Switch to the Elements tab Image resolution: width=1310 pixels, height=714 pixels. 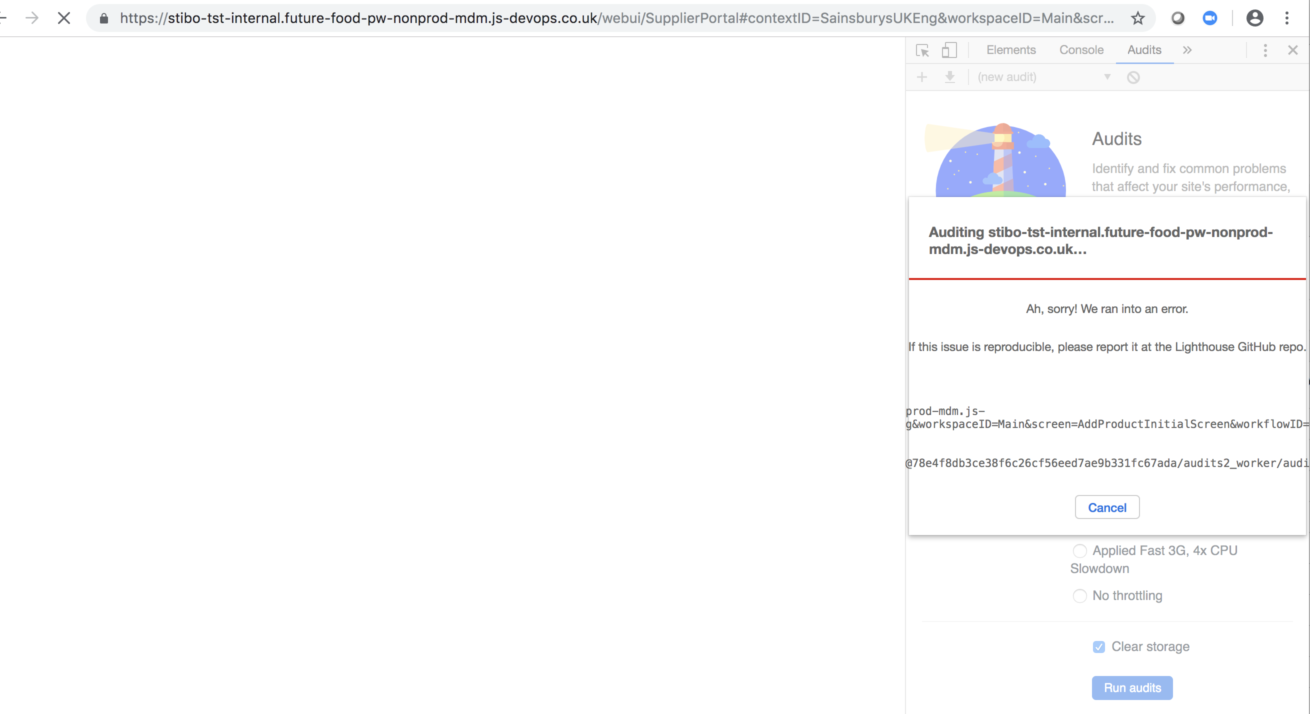click(x=1011, y=50)
